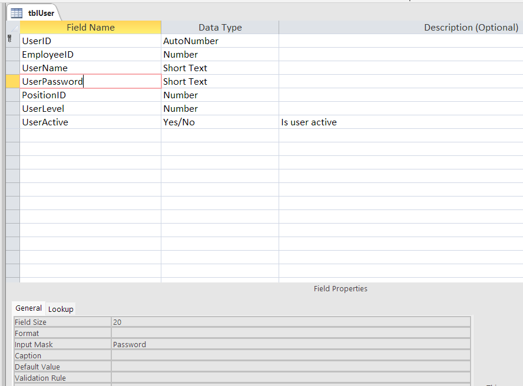Click the EmployeeID field name cell
This screenshot has width=523, height=386.
tap(90, 55)
